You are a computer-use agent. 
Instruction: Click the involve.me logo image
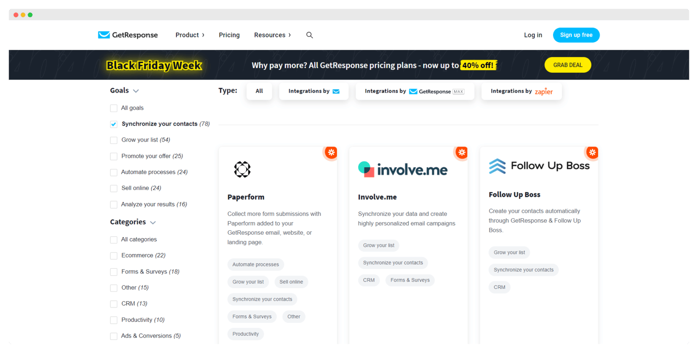[x=403, y=169]
